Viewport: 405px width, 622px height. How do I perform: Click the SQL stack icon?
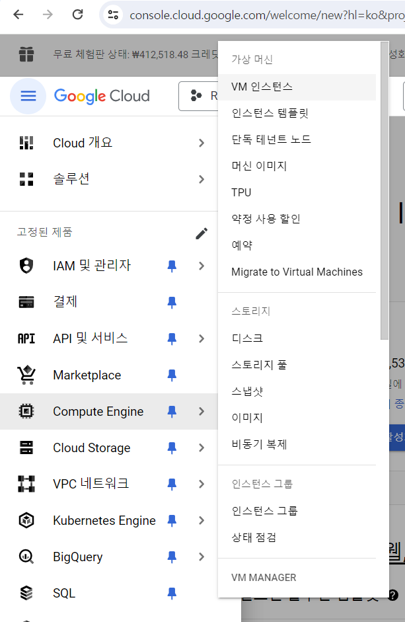[x=26, y=594]
